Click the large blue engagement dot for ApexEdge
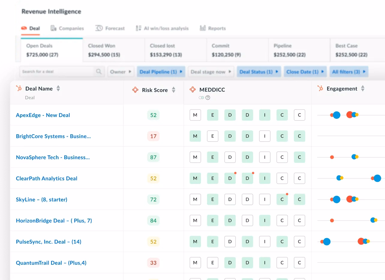This screenshot has height=280, width=385. pyautogui.click(x=337, y=115)
